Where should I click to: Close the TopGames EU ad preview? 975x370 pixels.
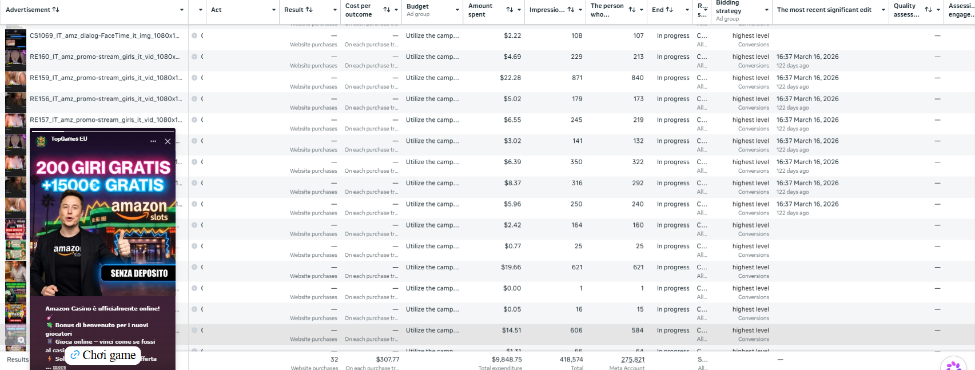(168, 141)
